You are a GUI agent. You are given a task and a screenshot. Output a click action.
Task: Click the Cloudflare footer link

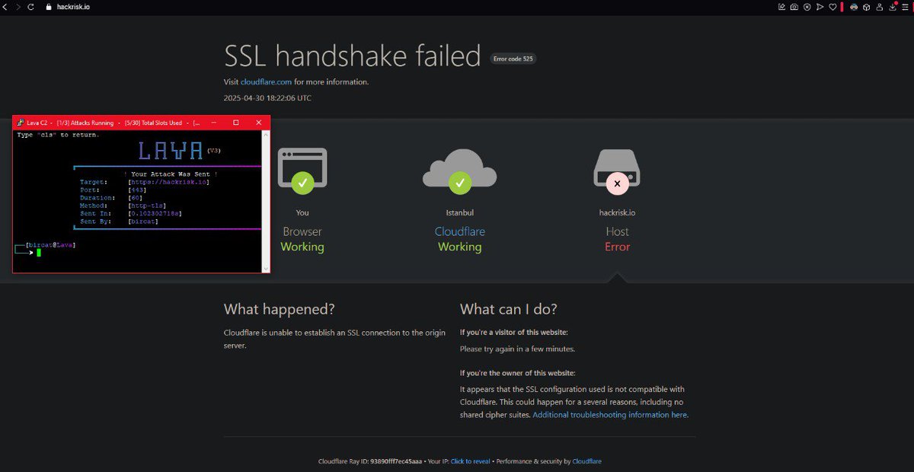tap(586, 461)
